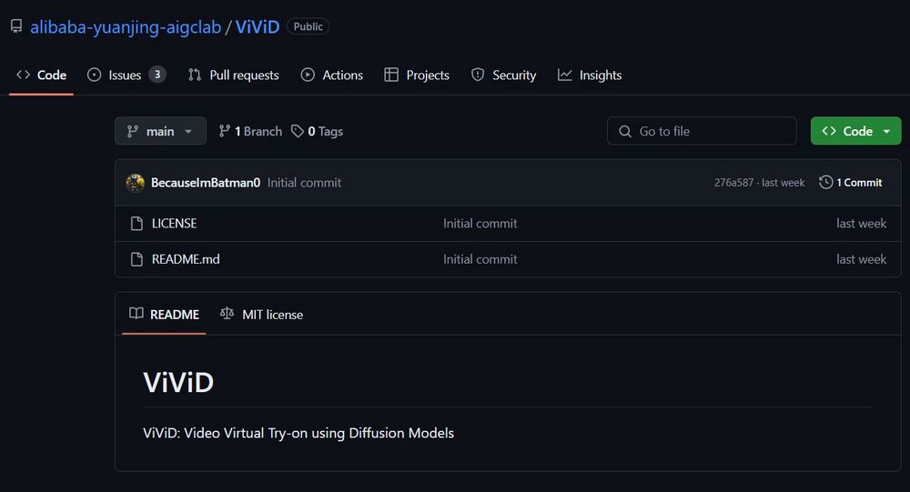910x492 pixels.
Task: Expand the green Code button dropdown arrow
Action: pyautogui.click(x=886, y=131)
